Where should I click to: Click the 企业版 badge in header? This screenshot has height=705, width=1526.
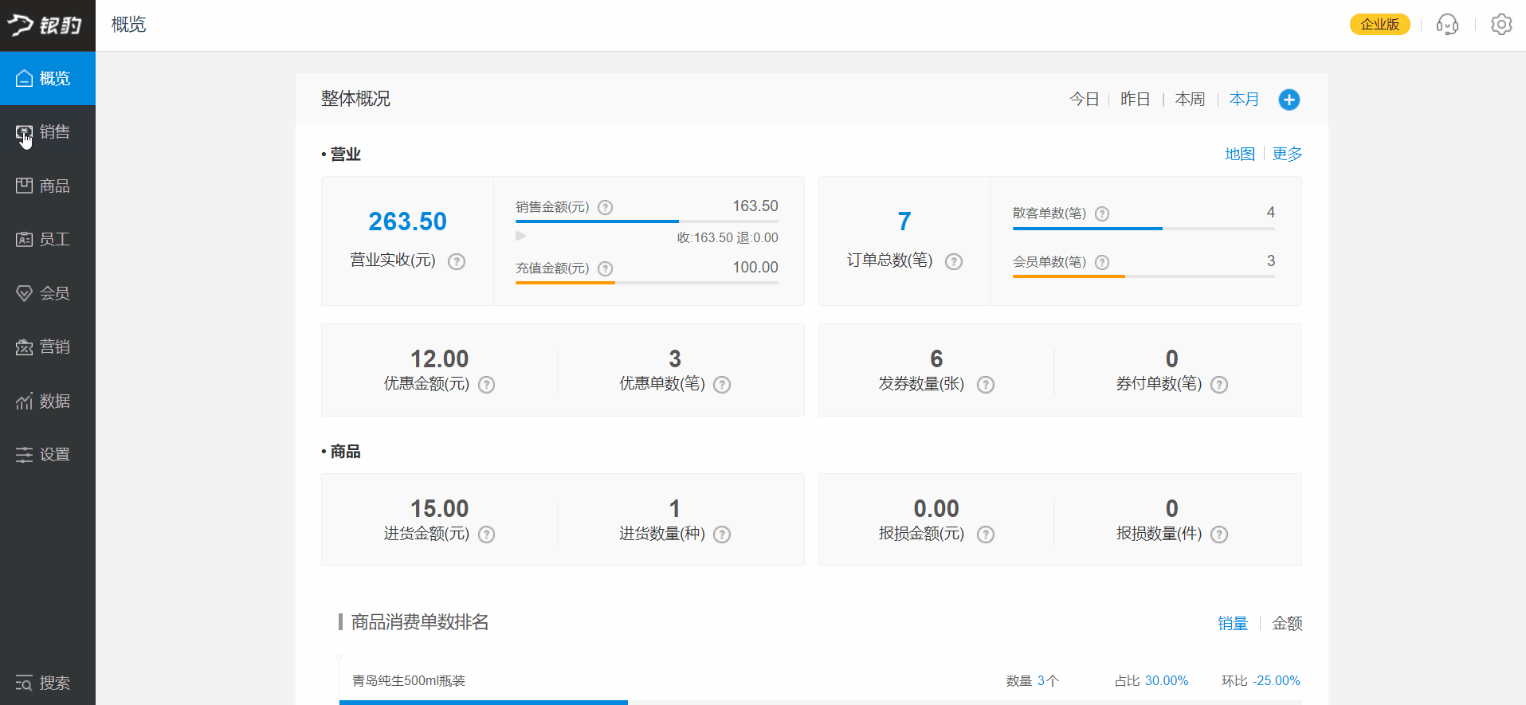click(1379, 25)
